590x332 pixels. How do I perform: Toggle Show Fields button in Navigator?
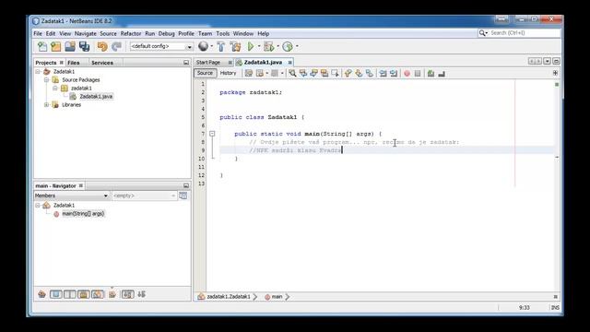pos(55,294)
